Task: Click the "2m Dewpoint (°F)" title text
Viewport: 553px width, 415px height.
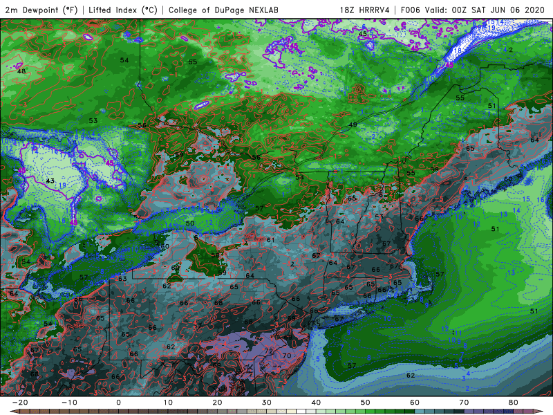Action: 41,10
